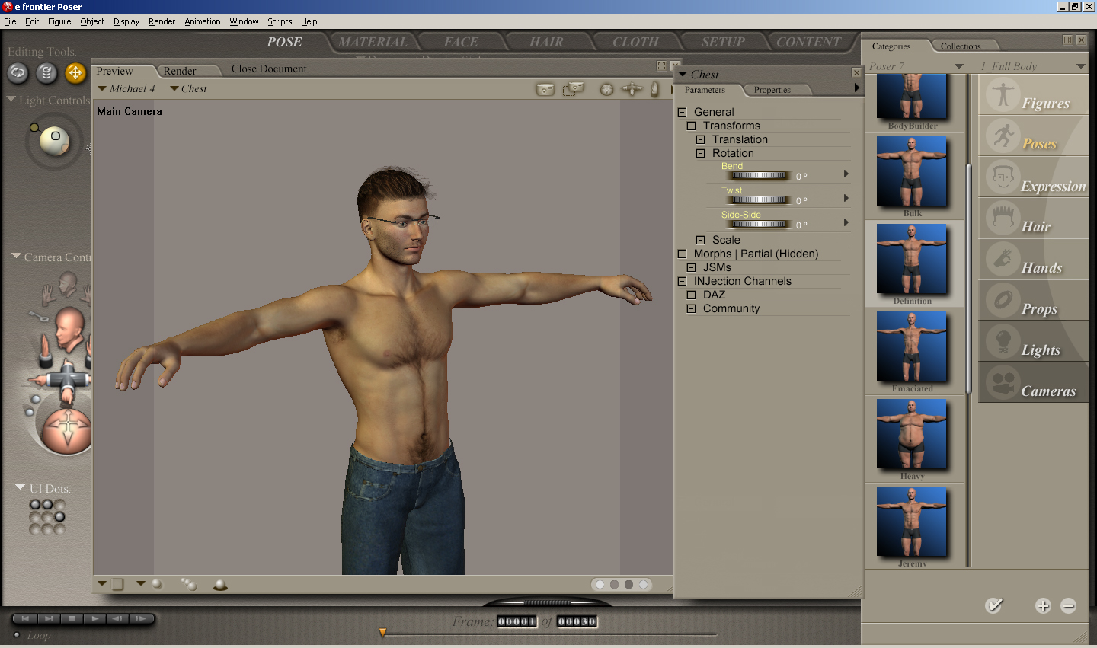1097x648 pixels.
Task: Click the Render camera icon in preview toolbar
Action: click(545, 90)
